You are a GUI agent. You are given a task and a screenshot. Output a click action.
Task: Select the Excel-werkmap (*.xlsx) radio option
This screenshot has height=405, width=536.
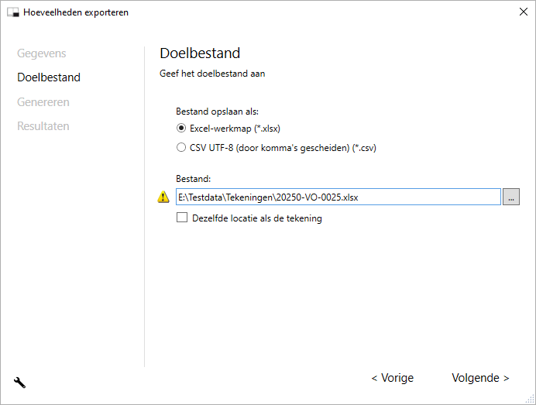(x=181, y=129)
